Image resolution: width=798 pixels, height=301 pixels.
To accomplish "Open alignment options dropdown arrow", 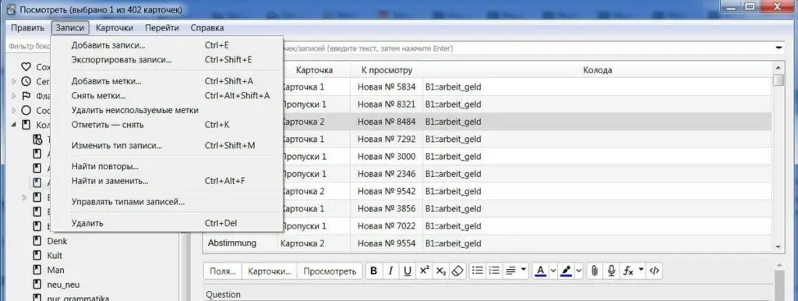I will click(523, 270).
